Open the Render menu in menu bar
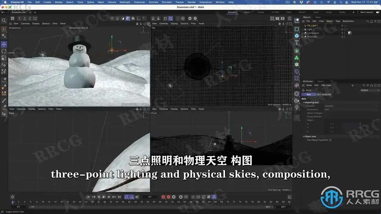This screenshot has width=381, height=214. click(192, 2)
